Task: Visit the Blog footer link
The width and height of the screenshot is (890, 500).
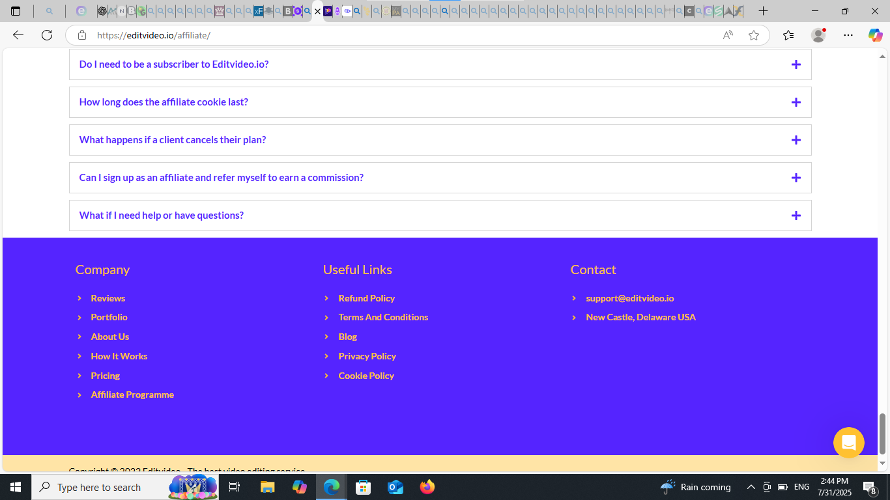Action: pyautogui.click(x=347, y=337)
